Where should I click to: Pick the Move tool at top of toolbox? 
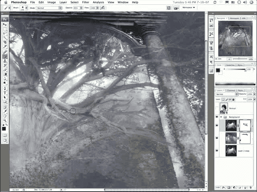(5, 25)
